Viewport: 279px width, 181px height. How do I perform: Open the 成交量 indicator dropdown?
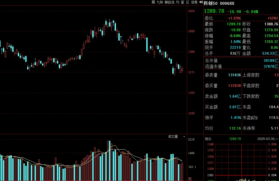click(x=184, y=136)
